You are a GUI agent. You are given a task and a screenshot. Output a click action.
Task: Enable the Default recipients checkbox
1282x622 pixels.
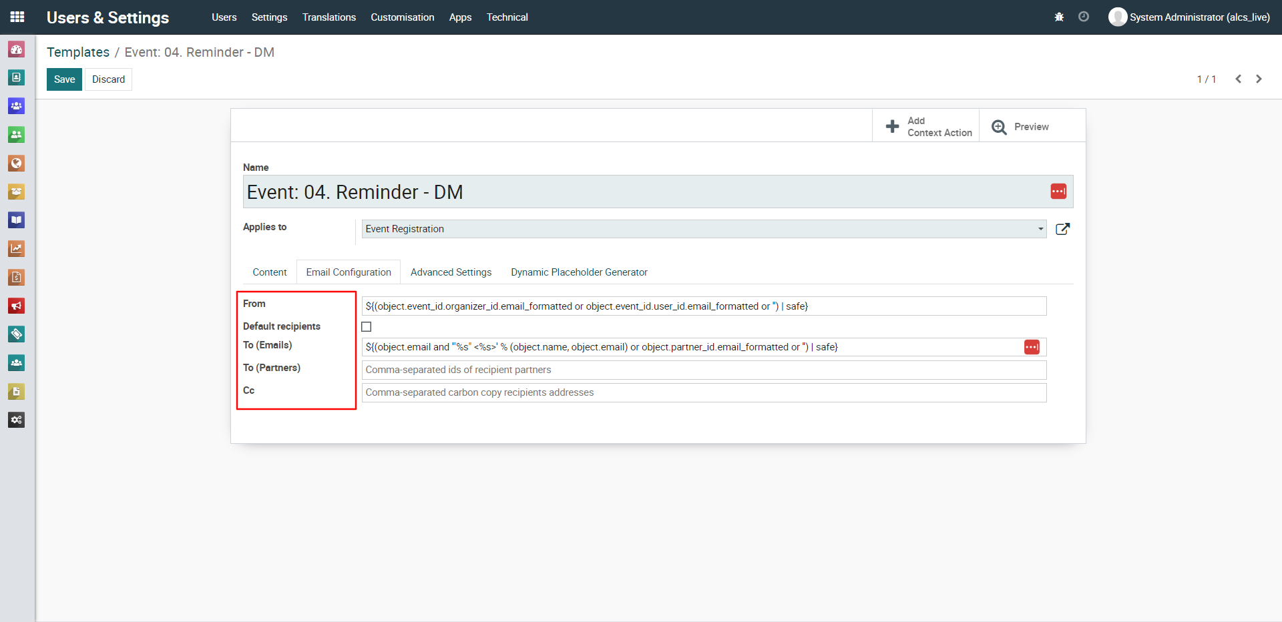pos(367,327)
